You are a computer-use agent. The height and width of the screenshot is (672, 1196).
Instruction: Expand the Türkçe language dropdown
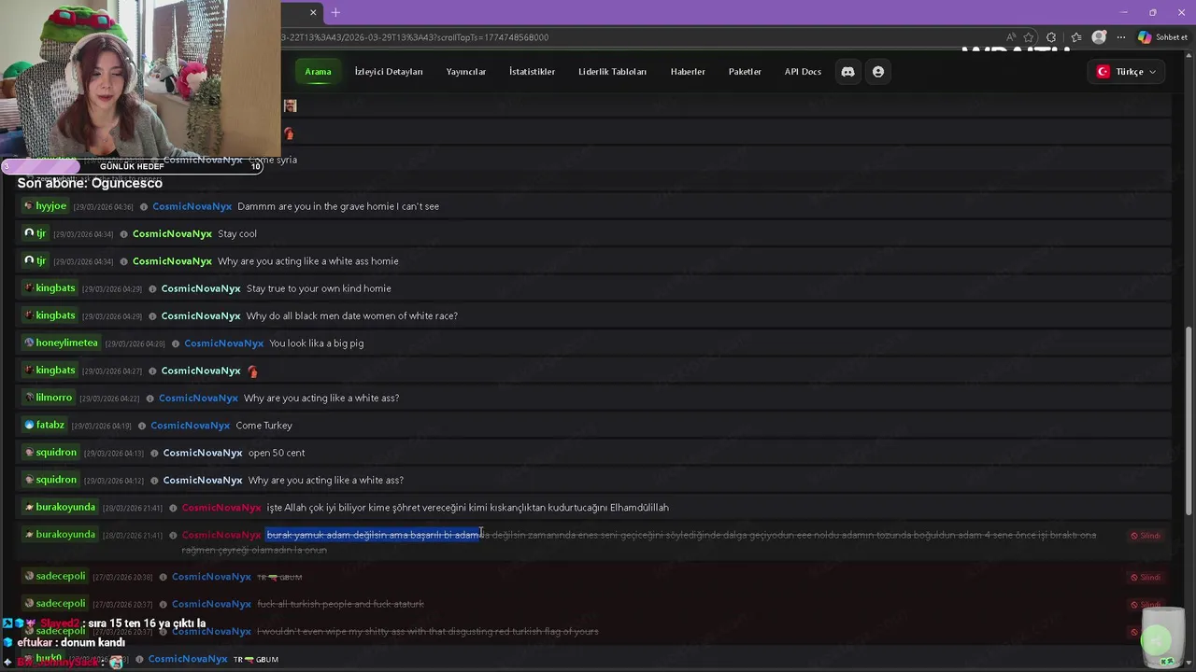1126,72
